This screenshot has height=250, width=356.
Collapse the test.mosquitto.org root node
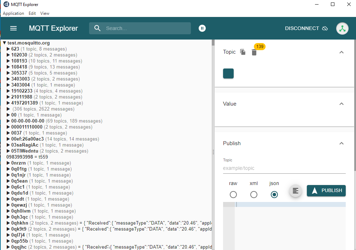point(4,43)
